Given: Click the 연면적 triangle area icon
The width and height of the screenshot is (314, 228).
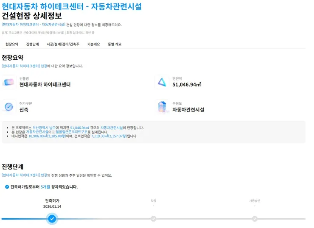Looking at the screenshot, I should [x=162, y=82].
